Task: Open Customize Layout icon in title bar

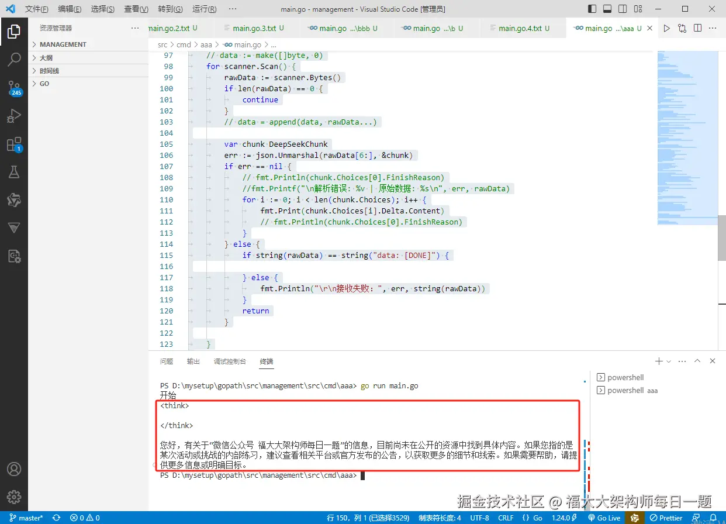Action: click(x=638, y=9)
